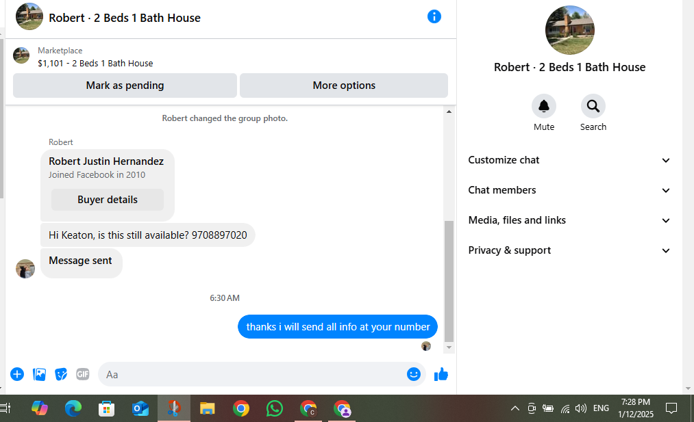This screenshot has width=694, height=422.
Task: Open conversation information blue info icon
Action: pos(434,17)
